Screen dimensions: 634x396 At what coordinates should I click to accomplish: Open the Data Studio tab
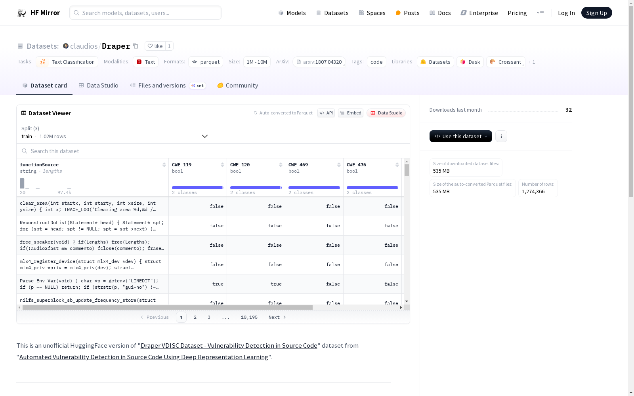(x=98, y=85)
